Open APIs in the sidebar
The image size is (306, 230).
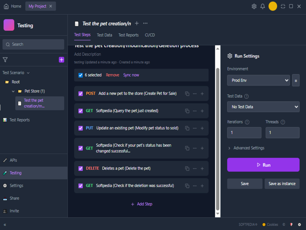(x=34, y=160)
